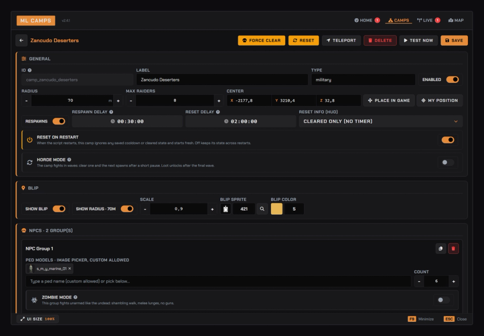Increase the Radius value

click(x=118, y=101)
